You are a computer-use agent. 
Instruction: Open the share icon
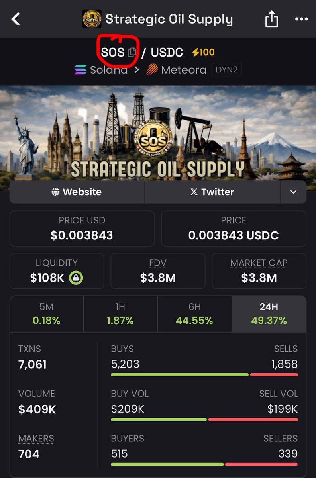[271, 19]
